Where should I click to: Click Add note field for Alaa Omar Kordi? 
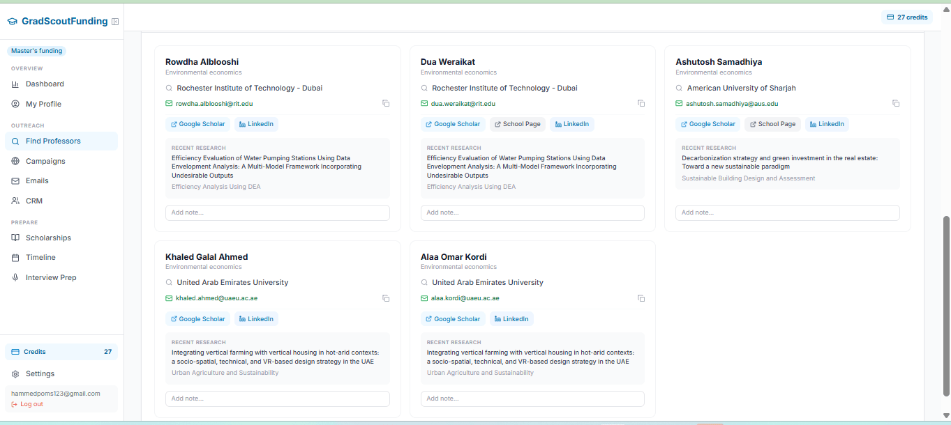532,399
